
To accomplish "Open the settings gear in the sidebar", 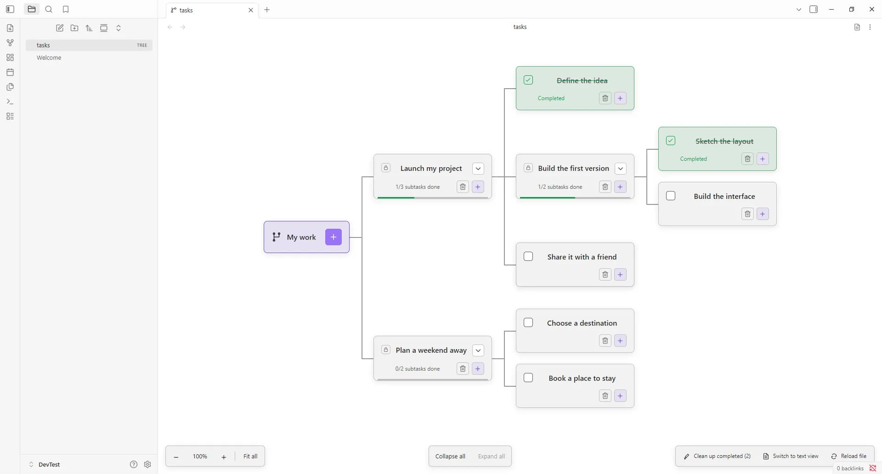I will (147, 464).
